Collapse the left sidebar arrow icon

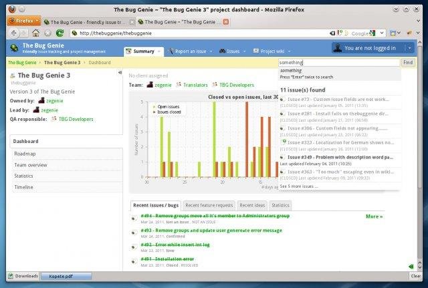coord(119,72)
